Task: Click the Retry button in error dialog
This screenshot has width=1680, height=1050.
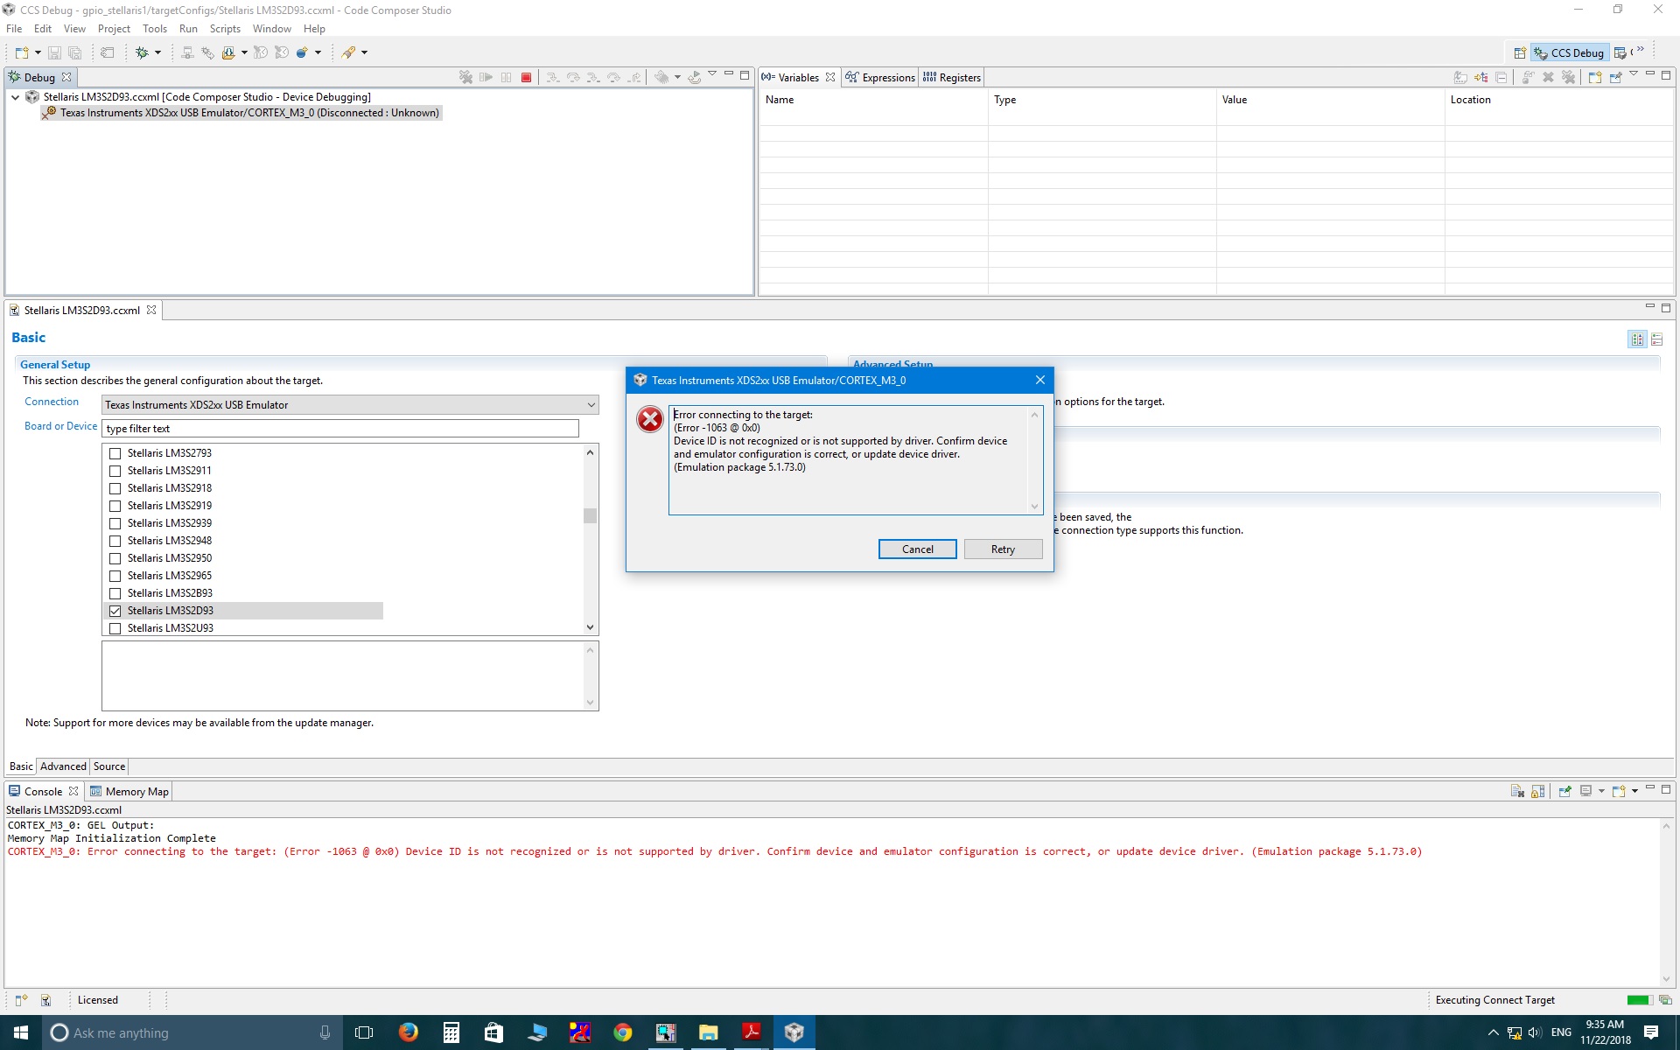Action: coord(1003,549)
